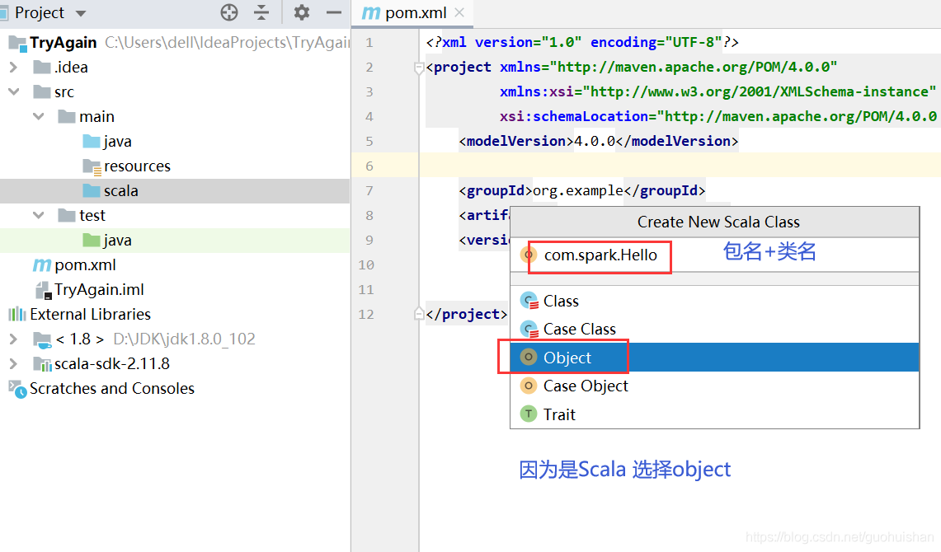Viewport: 941px width, 552px height.
Task: Open the Project view dropdown
Action: click(x=80, y=13)
